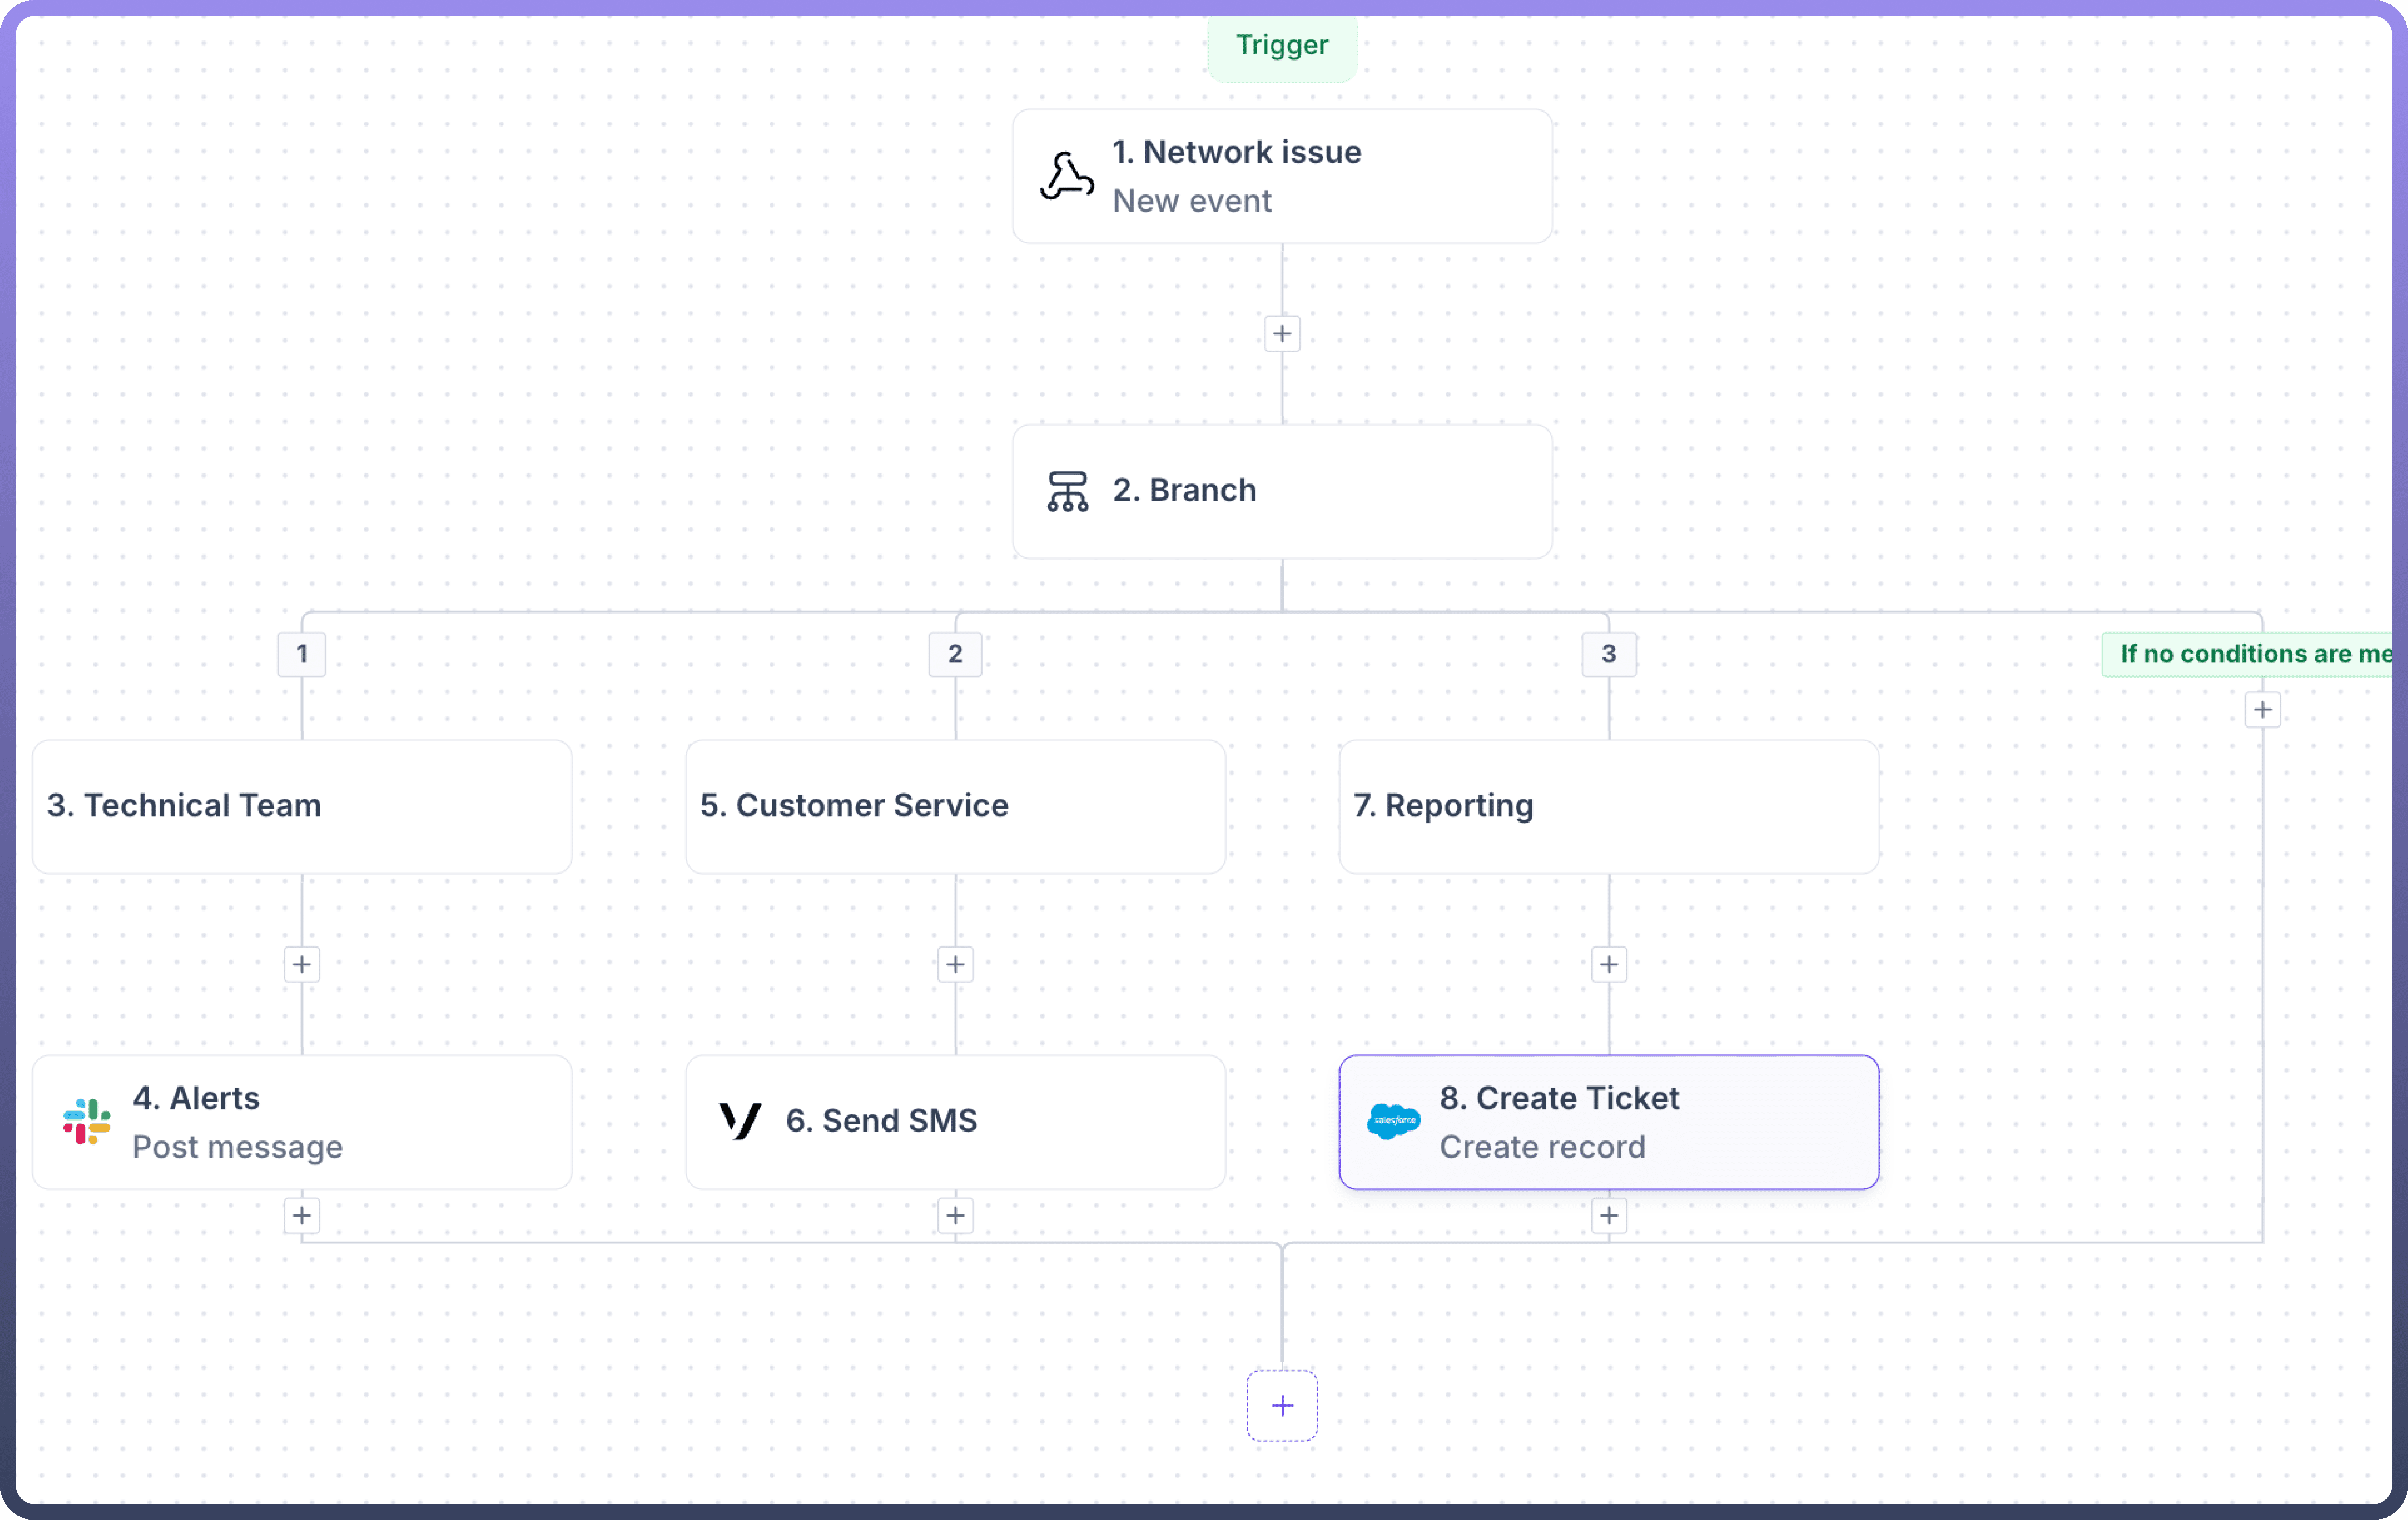Viewport: 2408px width, 1520px height.
Task: Click the Vonage icon on Send SMS step
Action: [740, 1120]
